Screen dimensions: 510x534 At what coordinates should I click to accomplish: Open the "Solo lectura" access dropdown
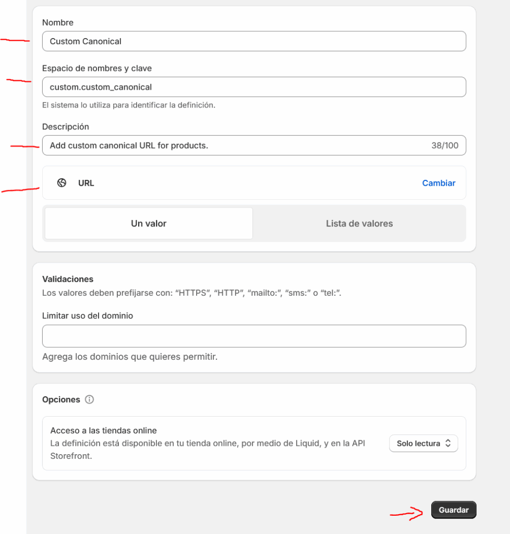(x=423, y=444)
